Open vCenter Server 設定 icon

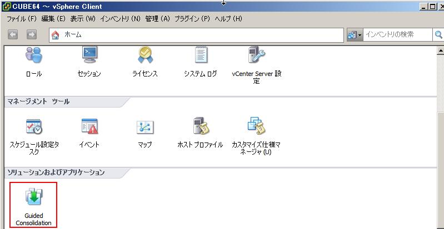256,55
